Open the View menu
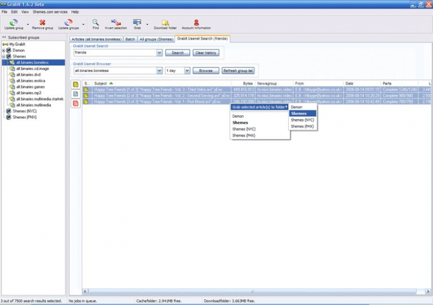This screenshot has width=433, height=305. point(25,12)
